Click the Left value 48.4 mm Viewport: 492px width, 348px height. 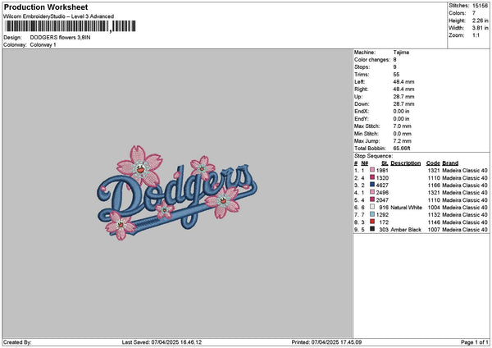(403, 82)
